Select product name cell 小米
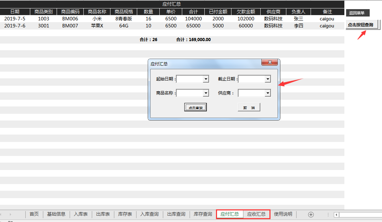 click(x=97, y=19)
